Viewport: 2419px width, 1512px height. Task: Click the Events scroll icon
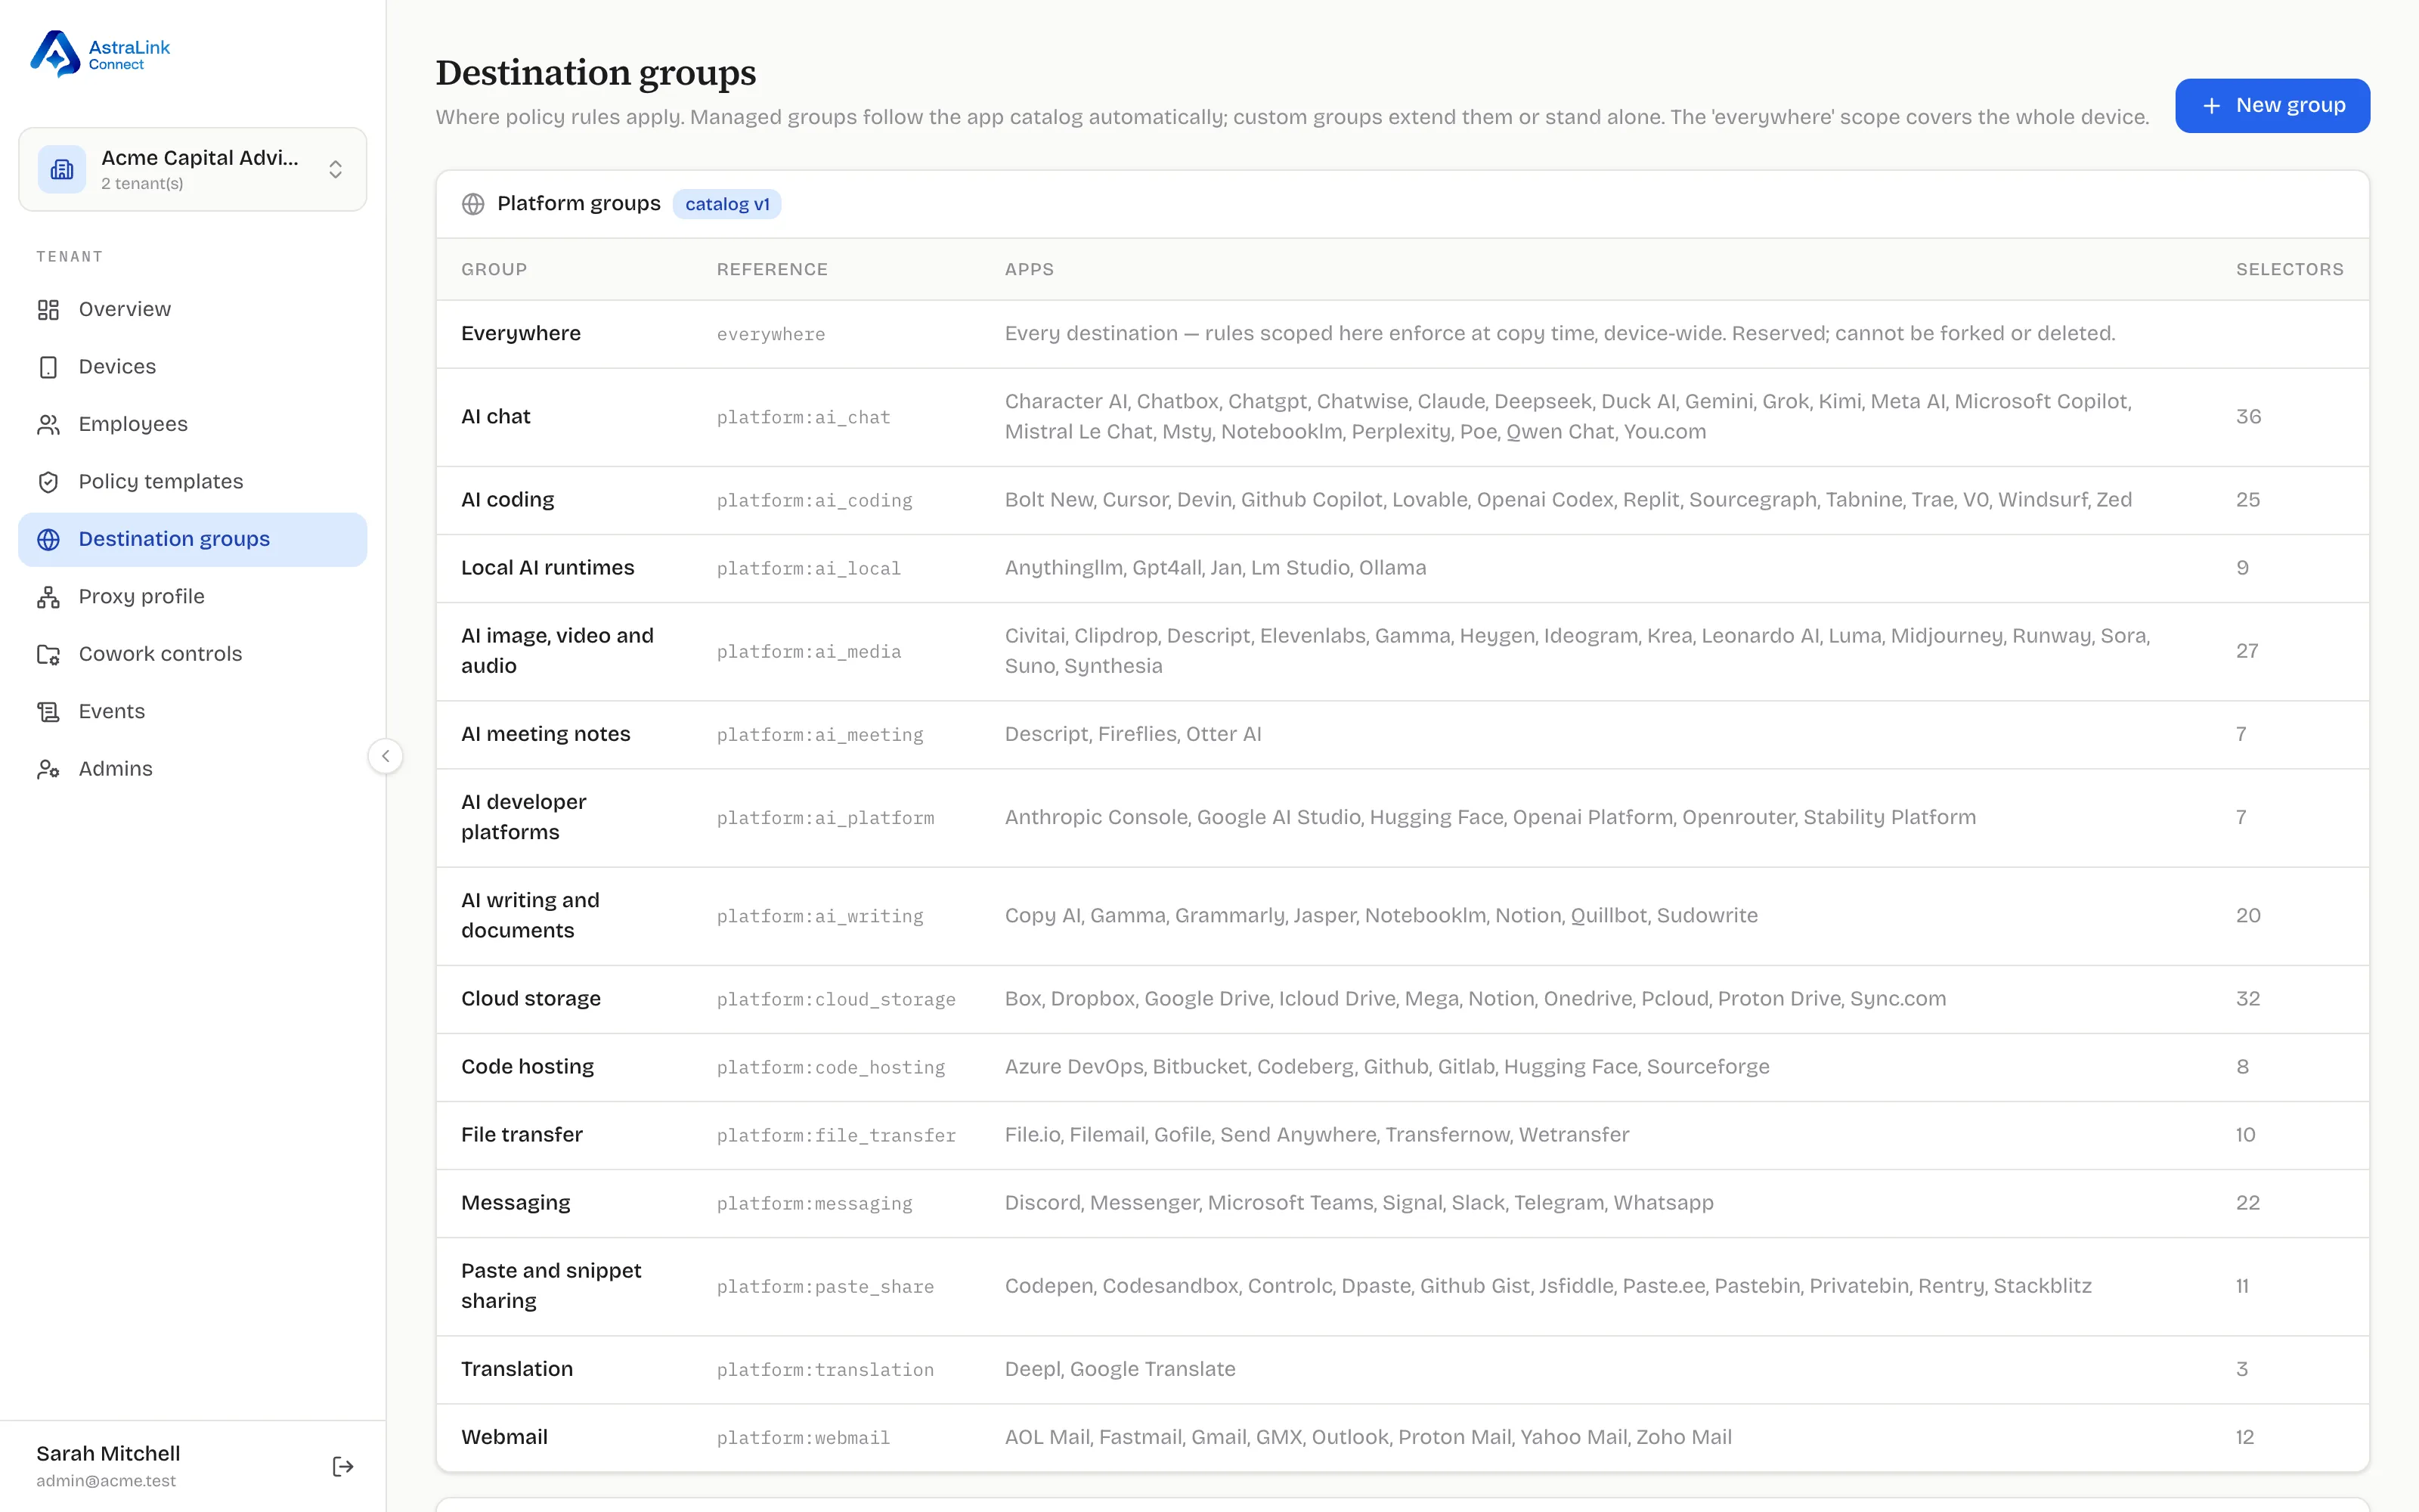pyautogui.click(x=48, y=712)
